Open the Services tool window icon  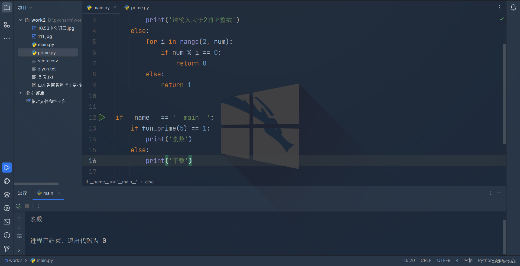7,208
